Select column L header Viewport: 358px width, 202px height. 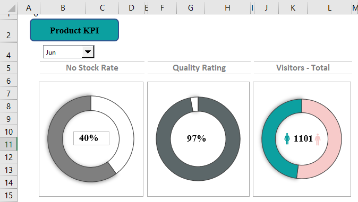tap(329, 7)
